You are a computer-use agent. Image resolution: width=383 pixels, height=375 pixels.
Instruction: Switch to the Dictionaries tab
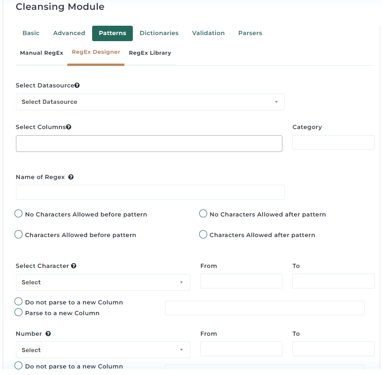(x=159, y=33)
